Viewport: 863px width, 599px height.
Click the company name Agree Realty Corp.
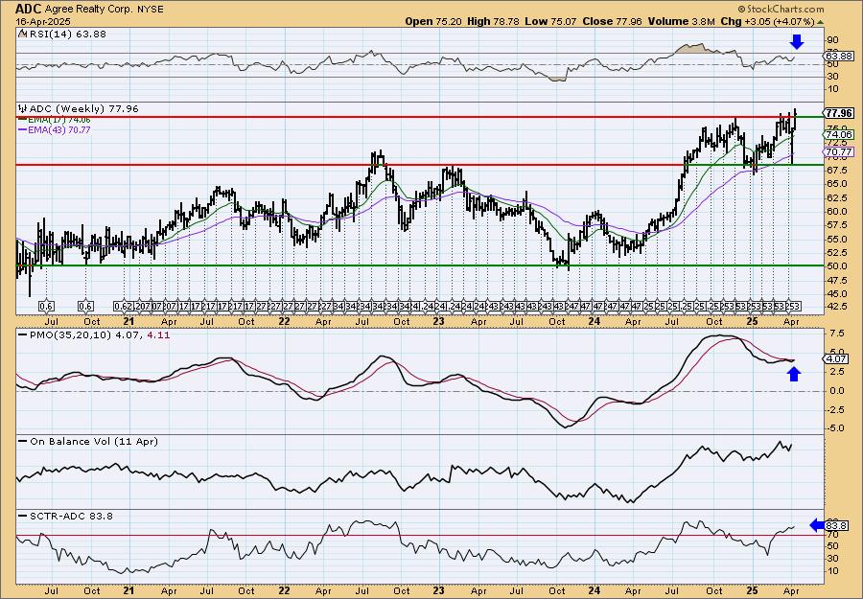(88, 10)
